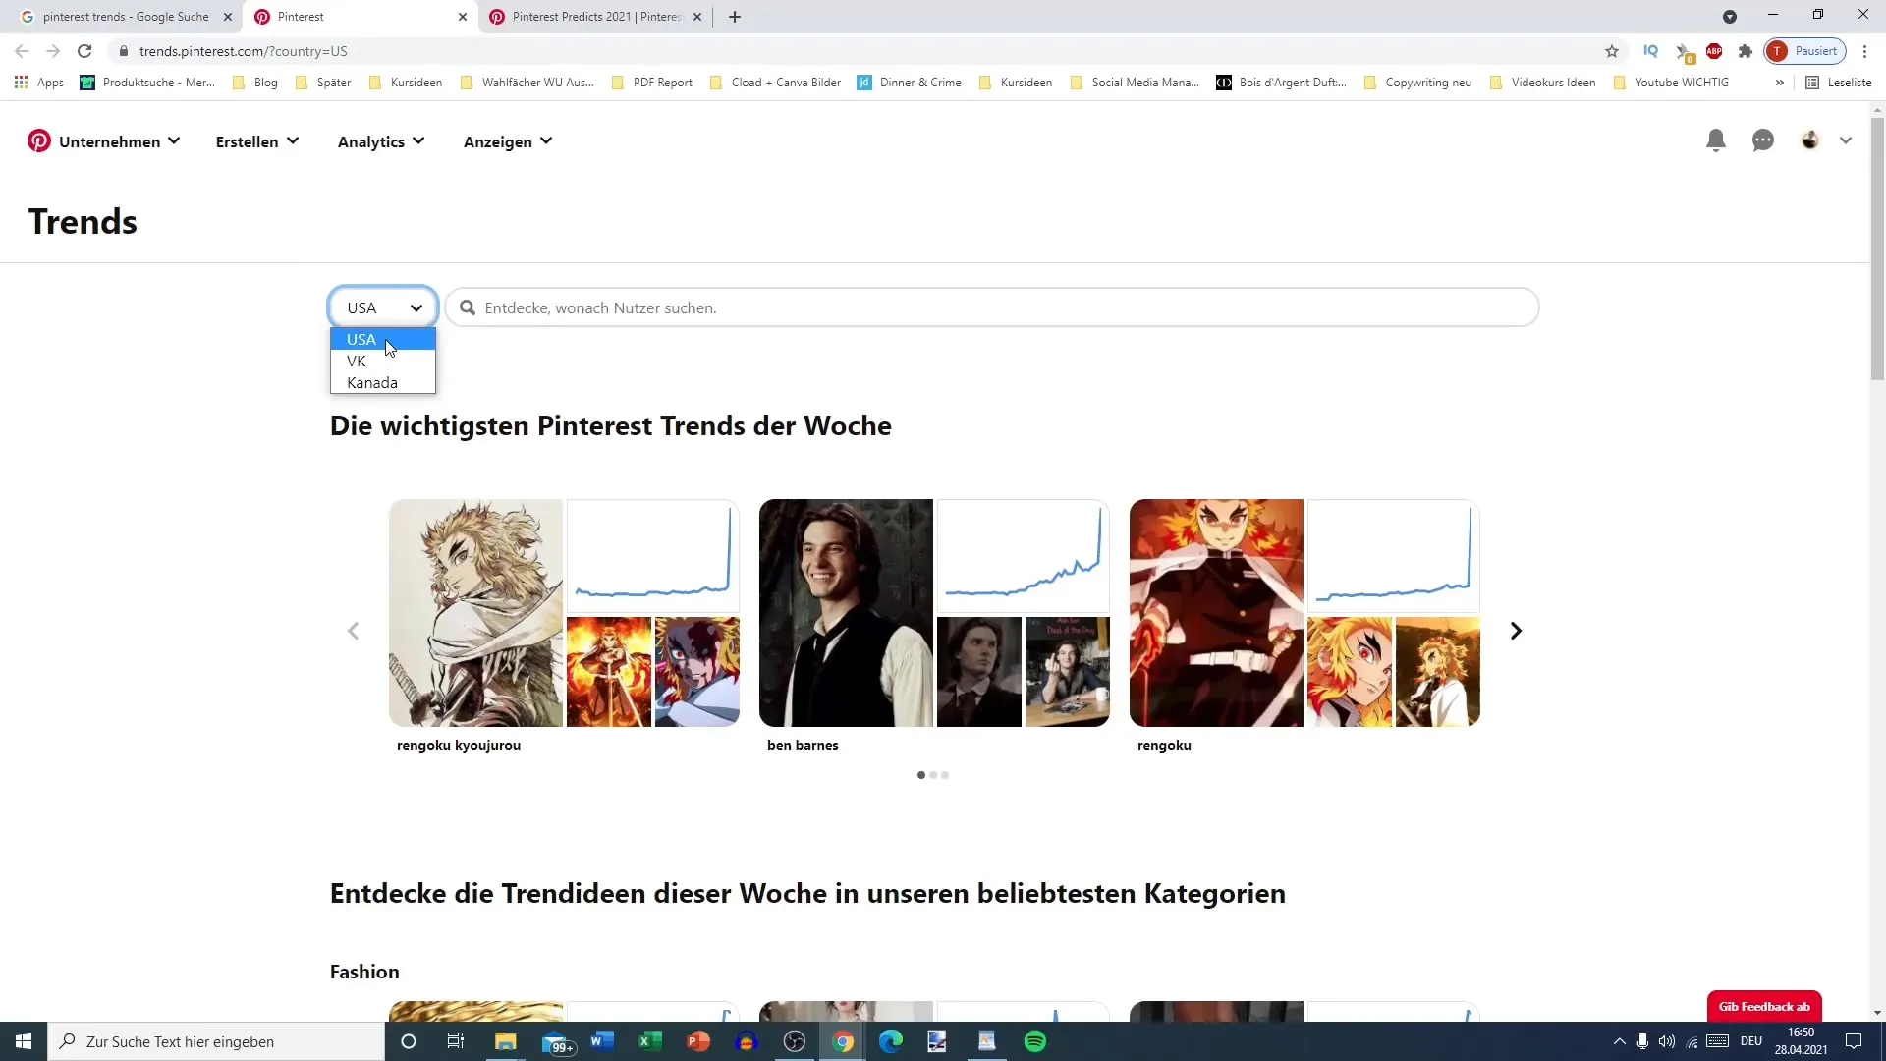Image resolution: width=1886 pixels, height=1061 pixels.
Task: Open the Extensions puzzle icon
Action: click(x=1746, y=51)
